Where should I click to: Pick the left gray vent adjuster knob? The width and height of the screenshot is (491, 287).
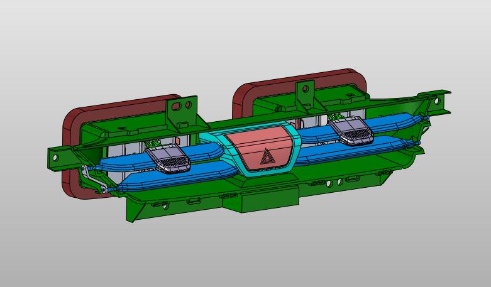tap(168, 159)
